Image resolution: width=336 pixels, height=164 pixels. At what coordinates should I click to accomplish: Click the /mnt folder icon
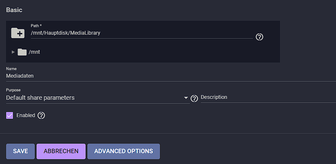22,52
